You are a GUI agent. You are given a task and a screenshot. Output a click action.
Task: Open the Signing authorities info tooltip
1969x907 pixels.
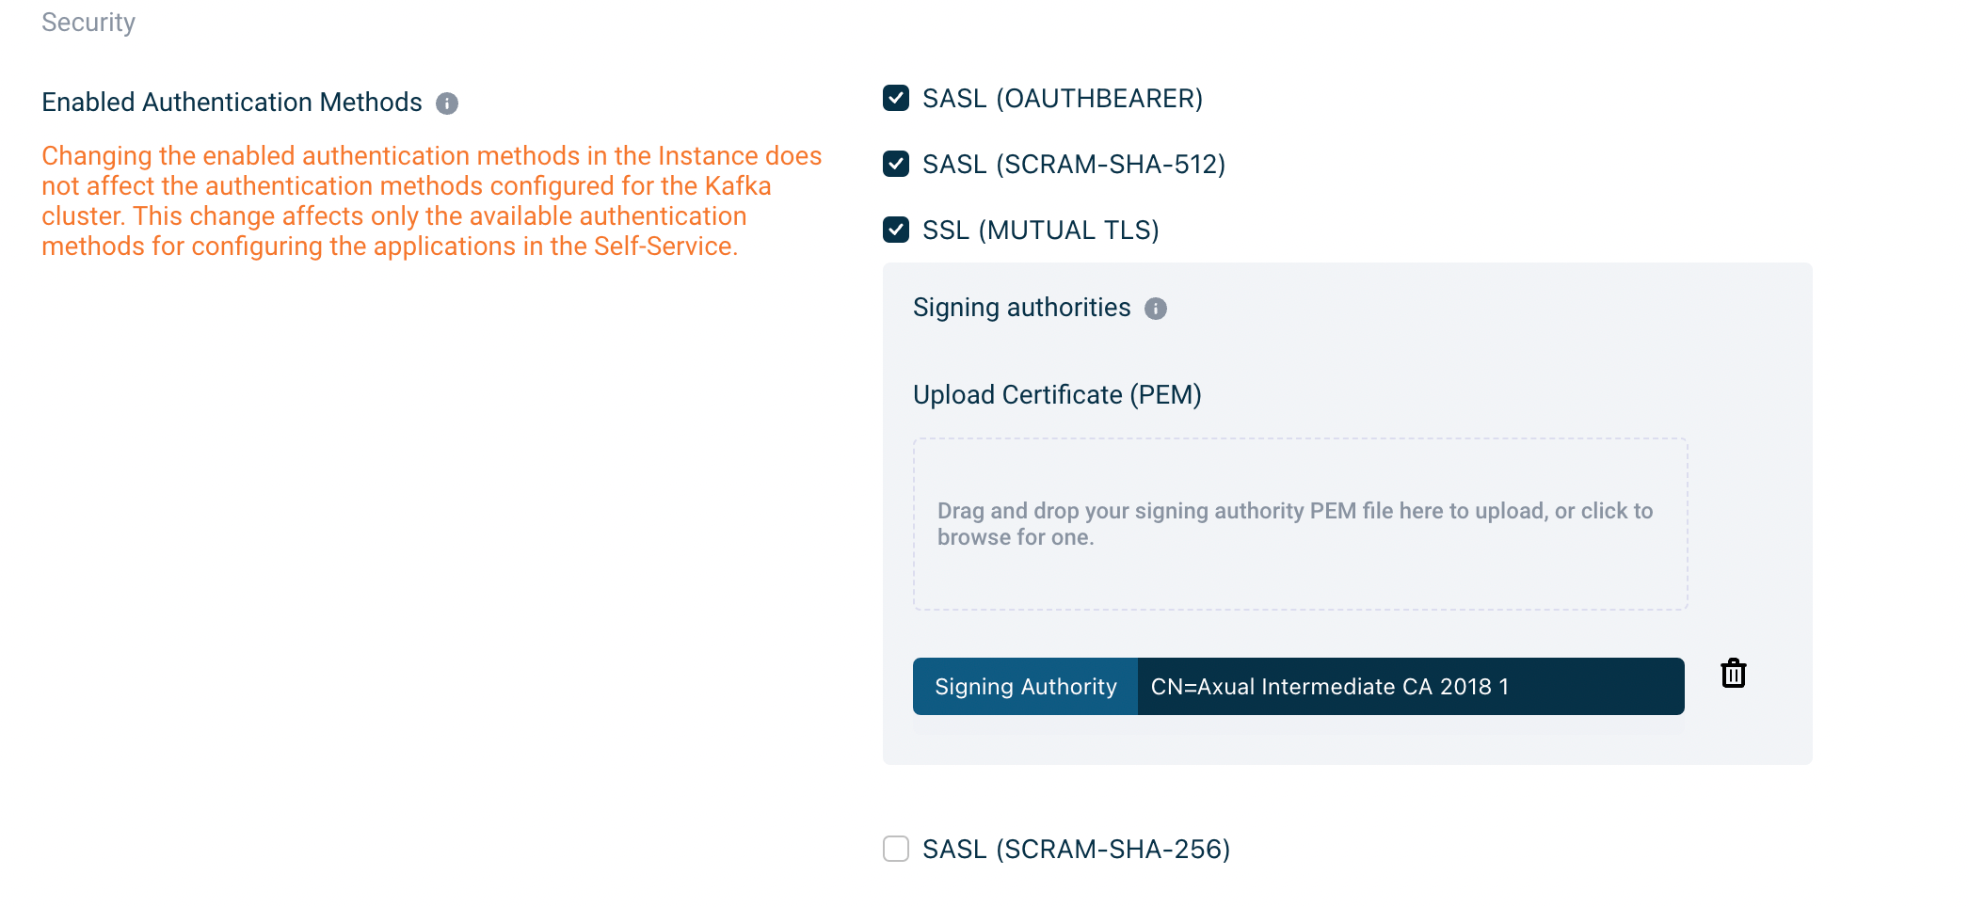[1156, 308]
